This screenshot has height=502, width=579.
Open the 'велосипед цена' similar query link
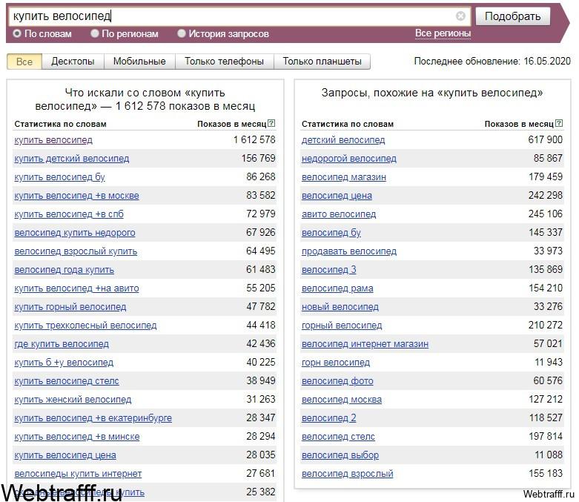(x=337, y=196)
